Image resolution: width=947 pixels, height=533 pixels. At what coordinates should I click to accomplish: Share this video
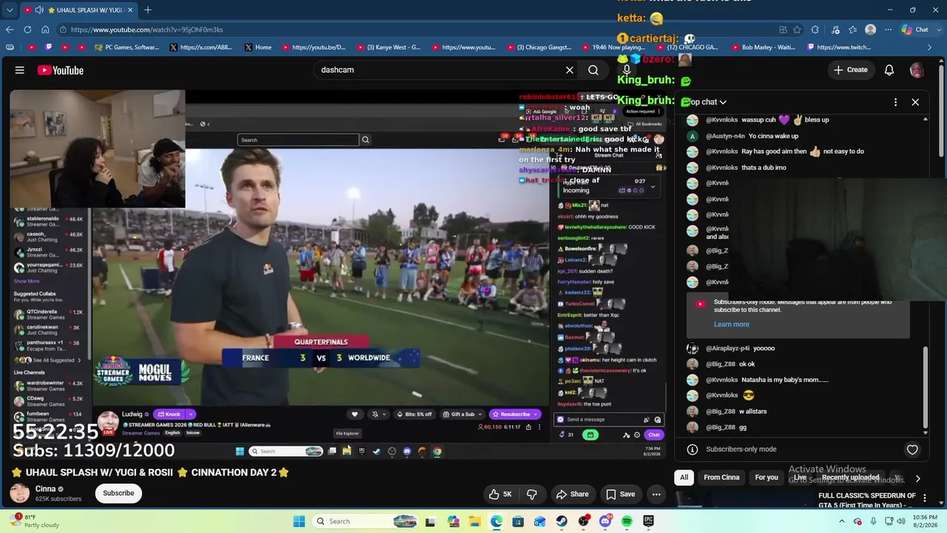coord(572,495)
